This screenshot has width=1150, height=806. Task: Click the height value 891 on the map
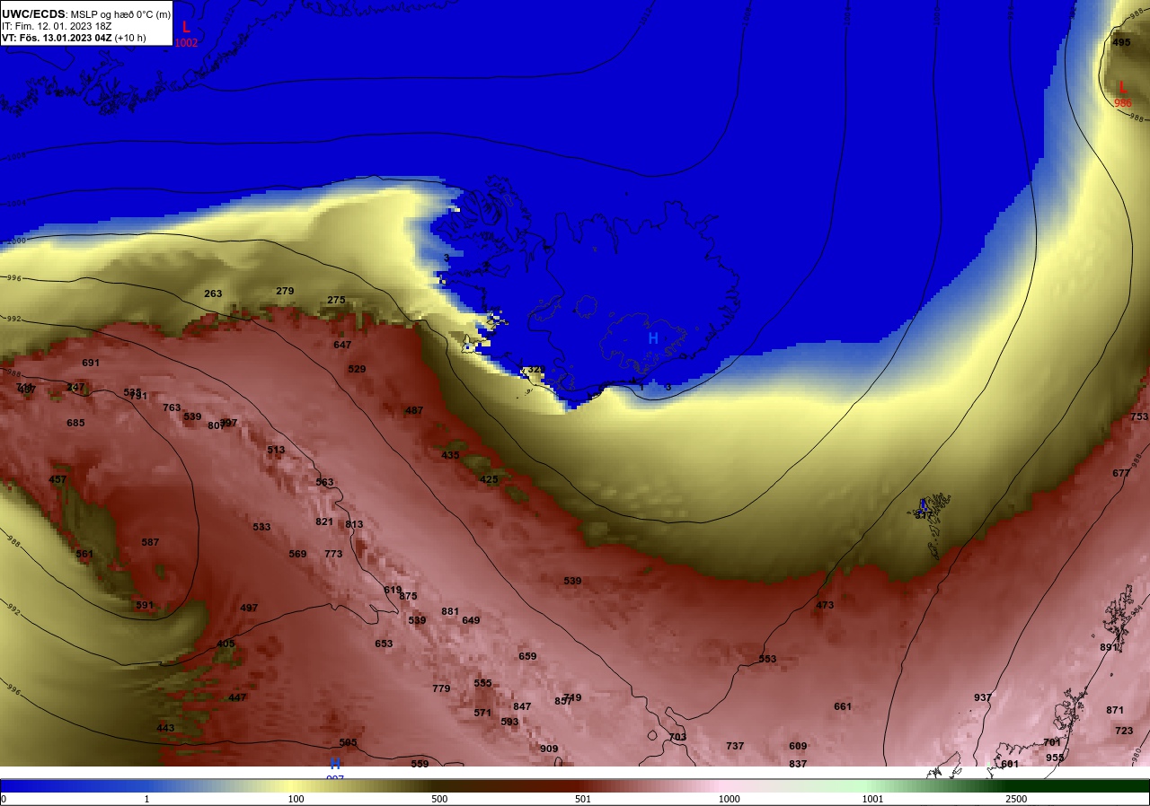click(x=1109, y=648)
